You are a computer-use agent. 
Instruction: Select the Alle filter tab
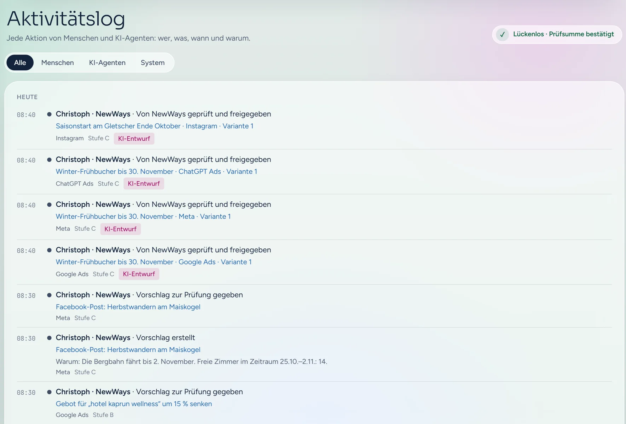(x=20, y=63)
